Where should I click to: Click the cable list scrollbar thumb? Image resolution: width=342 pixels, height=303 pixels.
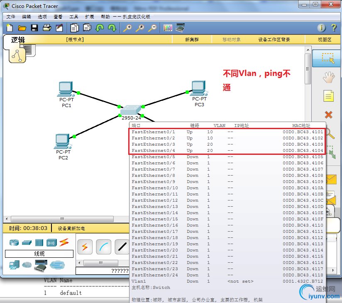[x=101, y=263]
